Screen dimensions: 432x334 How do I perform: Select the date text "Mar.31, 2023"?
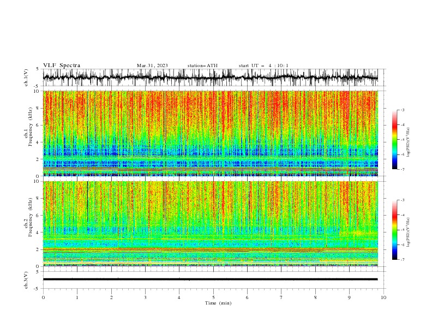click(152, 65)
